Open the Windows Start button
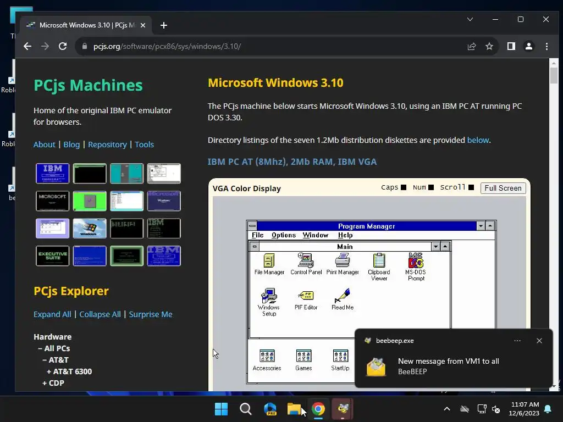This screenshot has height=422, width=563. point(221,409)
